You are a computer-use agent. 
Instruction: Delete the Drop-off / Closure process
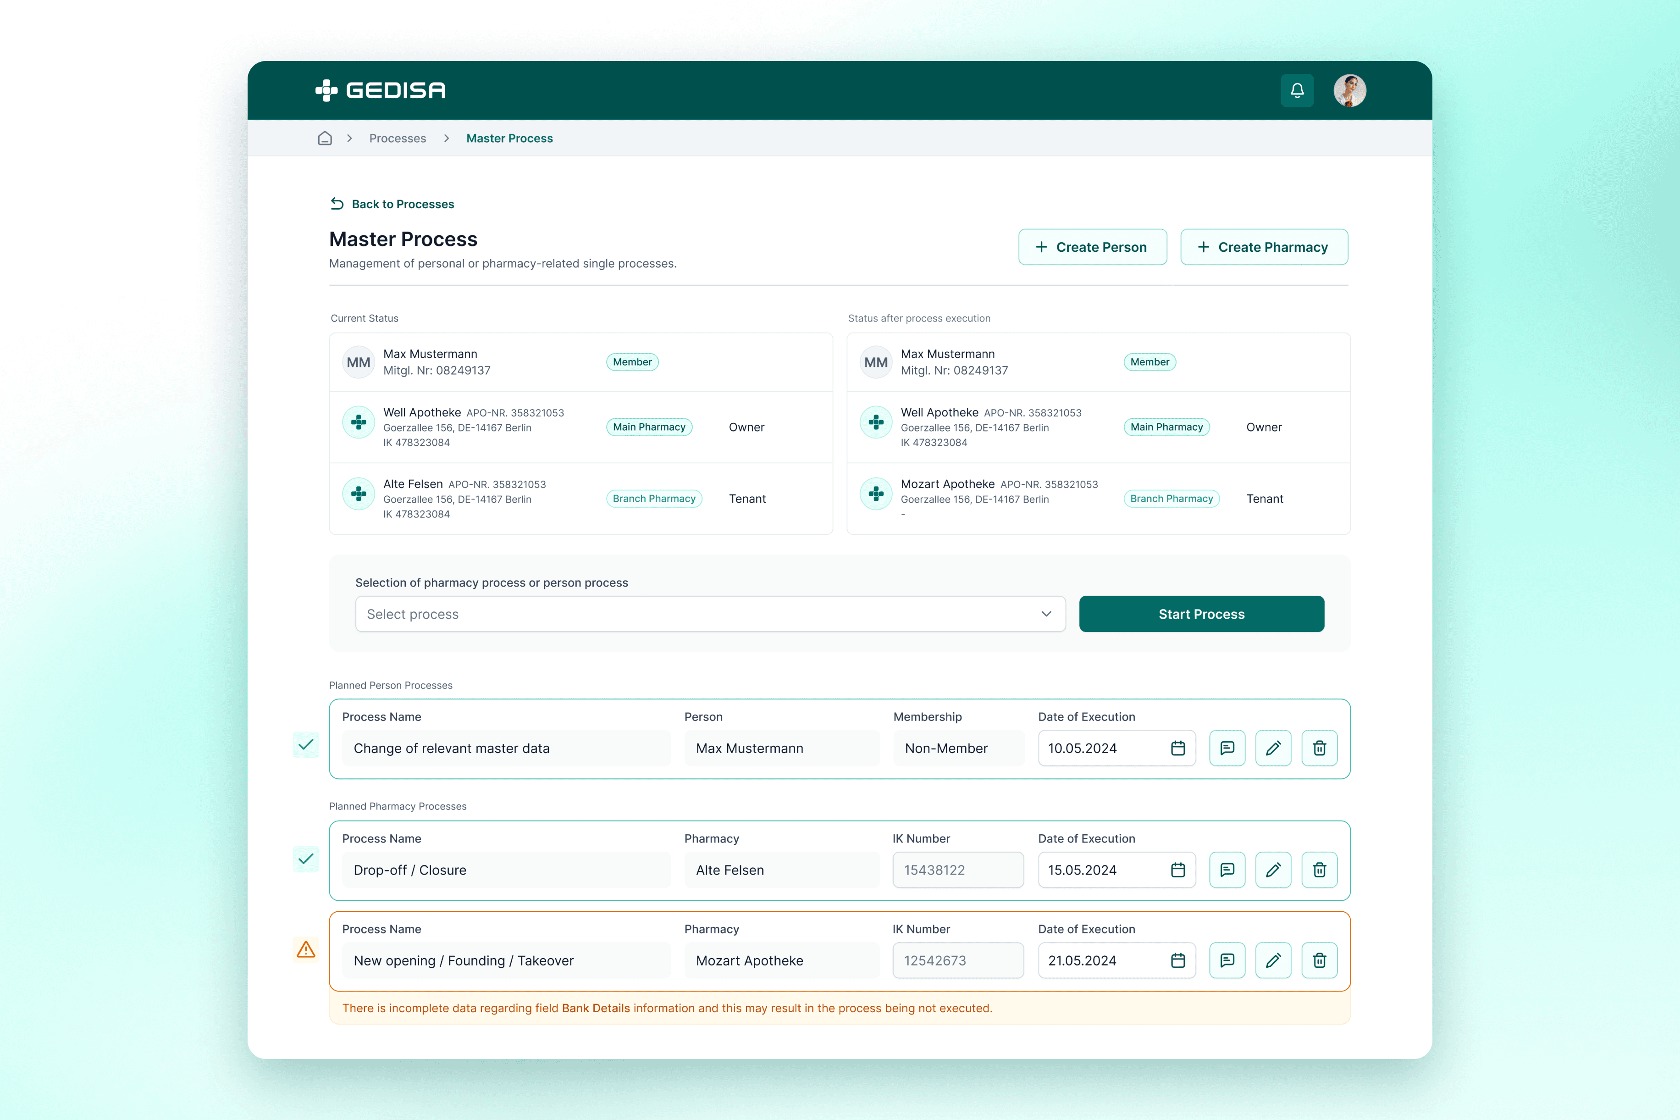point(1319,869)
